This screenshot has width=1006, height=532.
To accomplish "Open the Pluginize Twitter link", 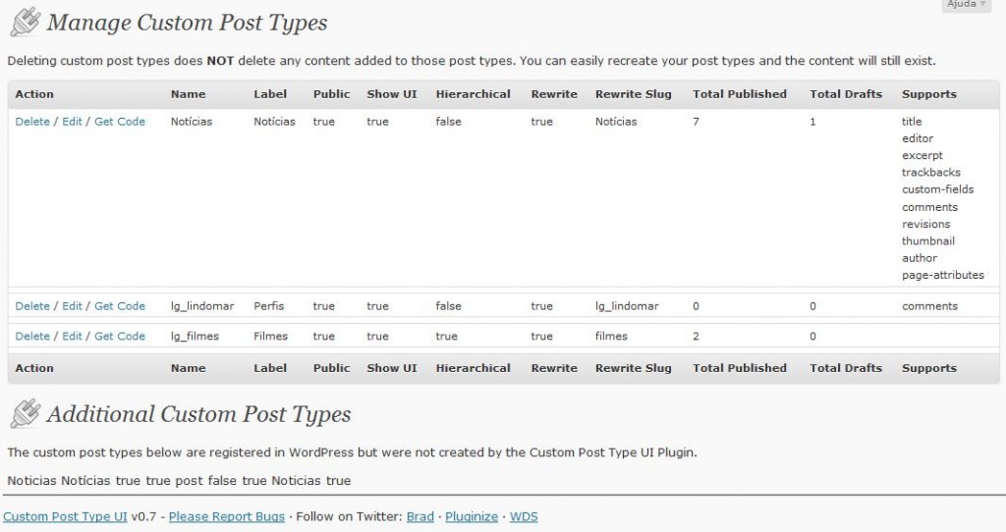I will pyautogui.click(x=472, y=516).
